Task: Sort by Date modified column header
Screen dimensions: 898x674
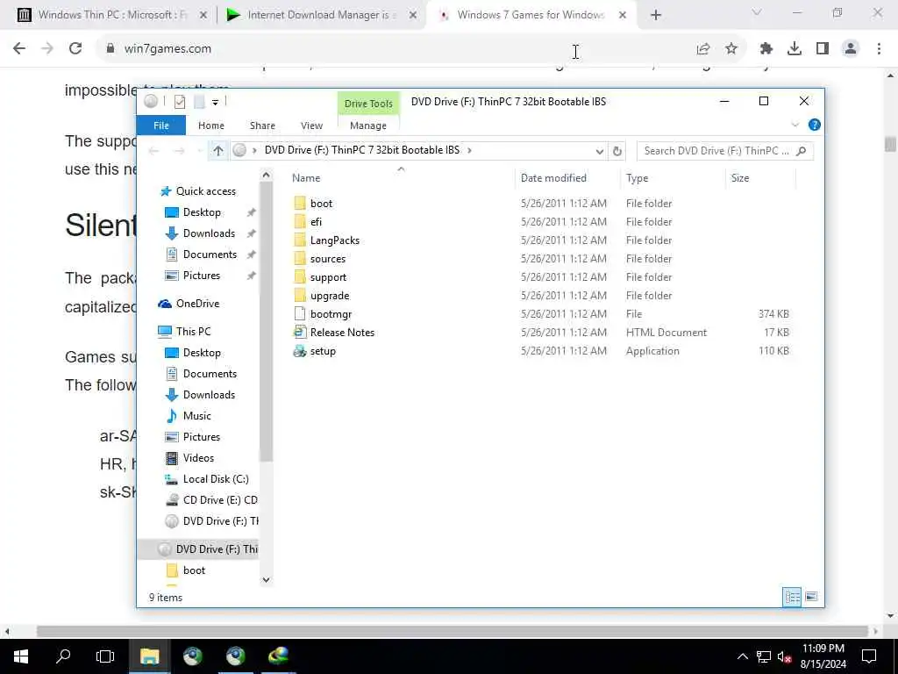Action: 553,178
